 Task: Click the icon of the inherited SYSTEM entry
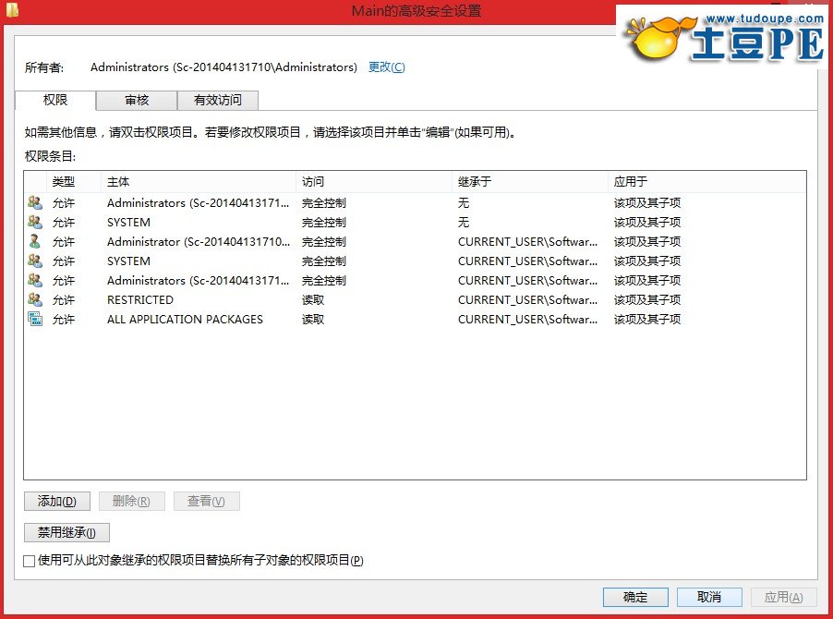(35, 261)
